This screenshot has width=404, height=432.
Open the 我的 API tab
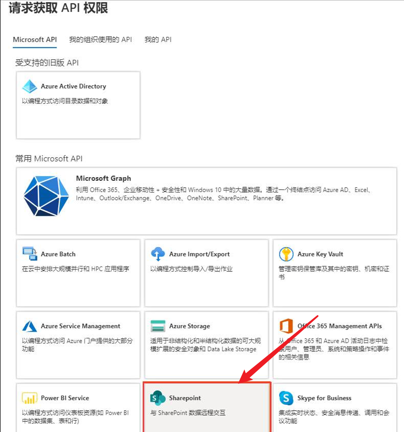click(x=158, y=40)
